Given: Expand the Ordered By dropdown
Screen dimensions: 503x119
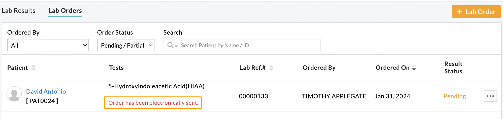Looking at the screenshot, I should (x=48, y=45).
